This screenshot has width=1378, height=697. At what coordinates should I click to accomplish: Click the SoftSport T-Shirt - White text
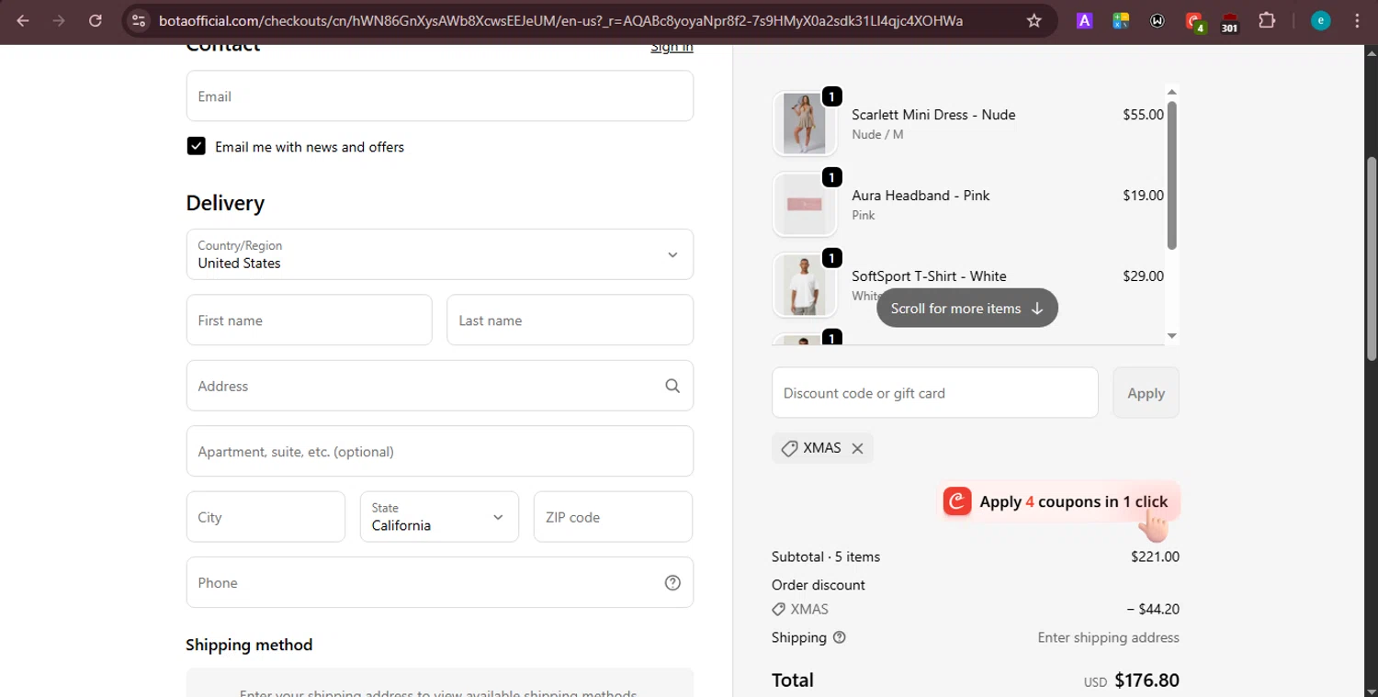point(929,276)
